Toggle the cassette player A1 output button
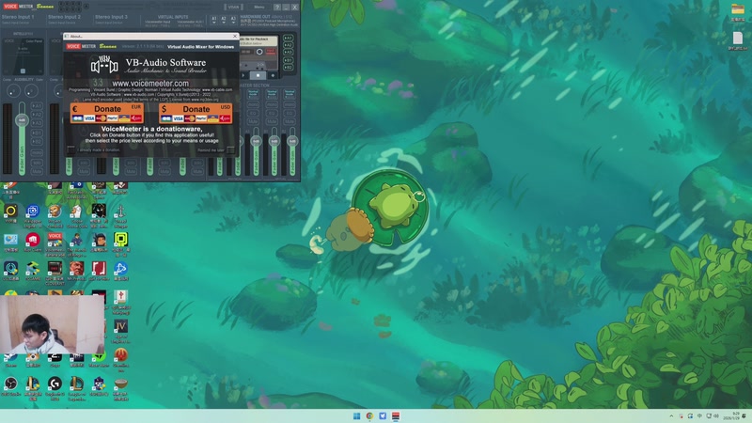This screenshot has width=752, height=423. point(288,38)
